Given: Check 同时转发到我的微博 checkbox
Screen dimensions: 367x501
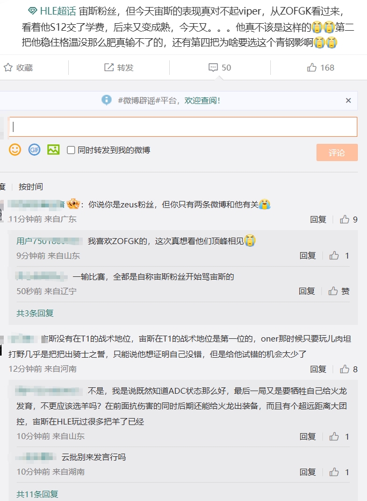Looking at the screenshot, I should [x=71, y=150].
